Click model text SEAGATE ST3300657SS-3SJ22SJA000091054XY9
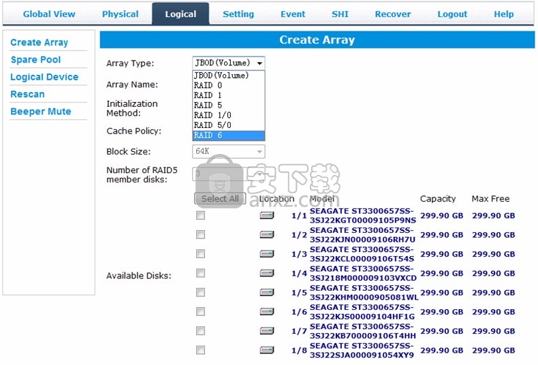Viewport: 538px width, 365px height. [x=362, y=350]
